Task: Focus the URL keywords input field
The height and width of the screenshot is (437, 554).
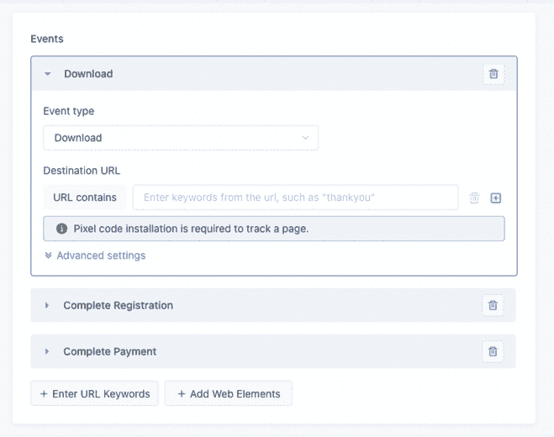Action: [295, 197]
